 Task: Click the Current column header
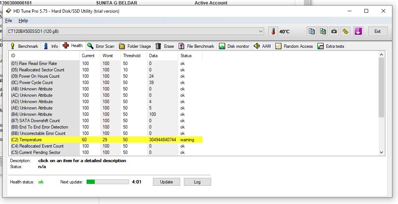pyautogui.click(x=90, y=55)
